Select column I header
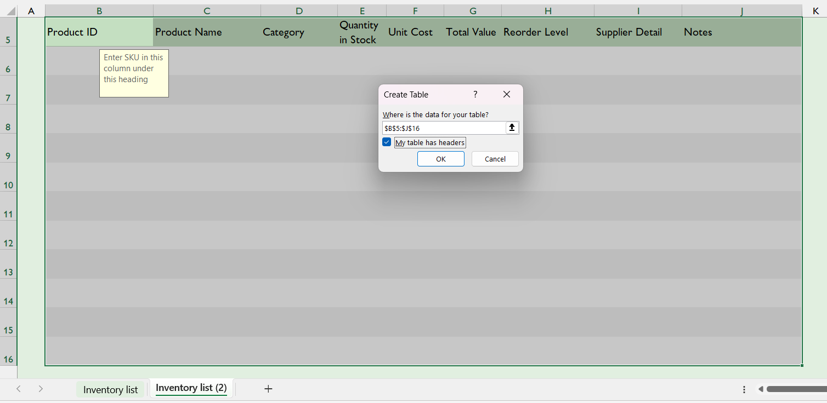827x403 pixels. [x=638, y=10]
